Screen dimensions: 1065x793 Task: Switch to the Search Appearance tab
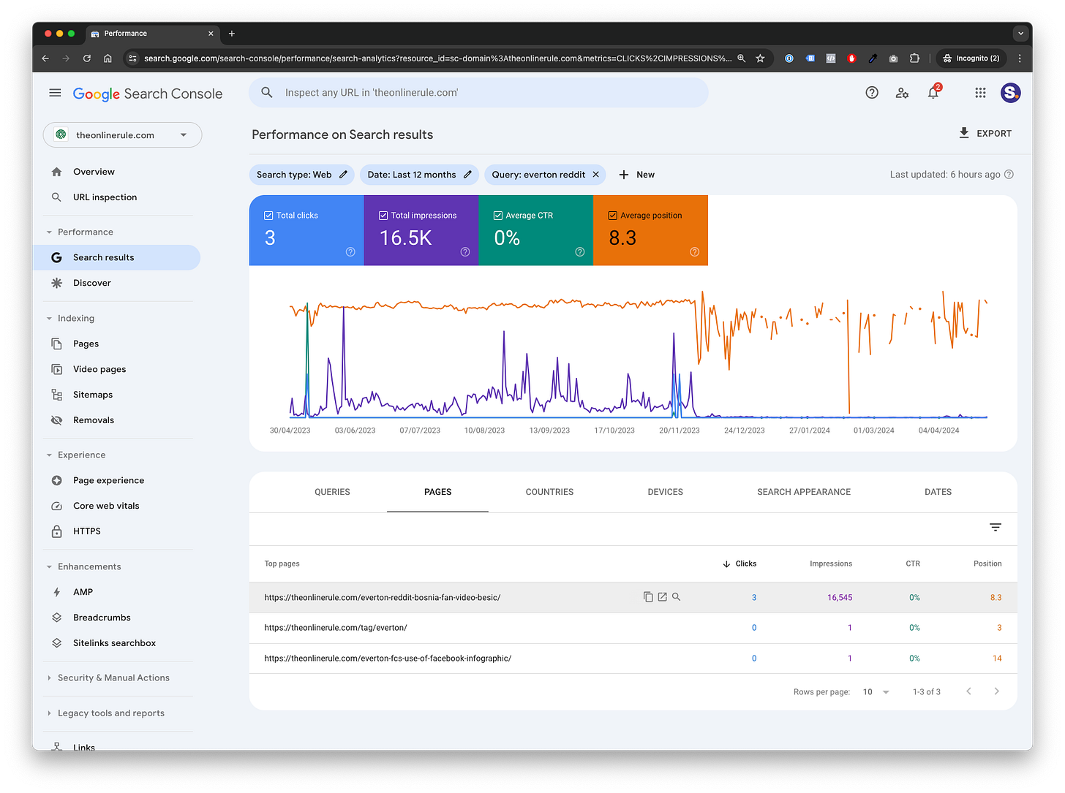(x=804, y=492)
